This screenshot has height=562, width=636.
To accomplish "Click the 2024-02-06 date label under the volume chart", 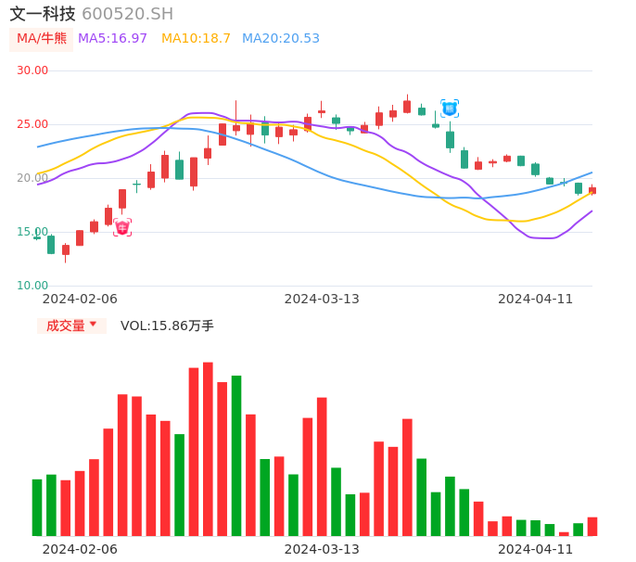I will point(80,549).
